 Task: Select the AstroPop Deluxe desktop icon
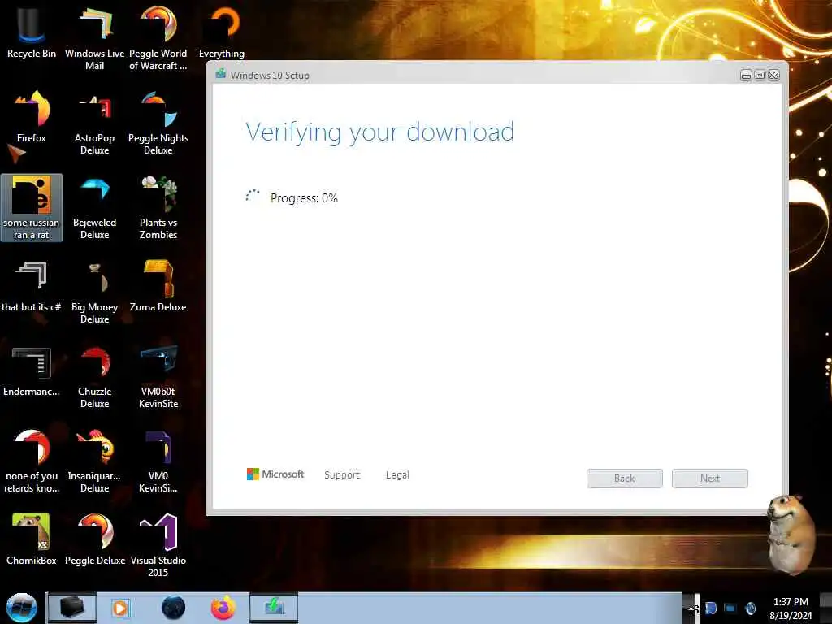(94, 123)
